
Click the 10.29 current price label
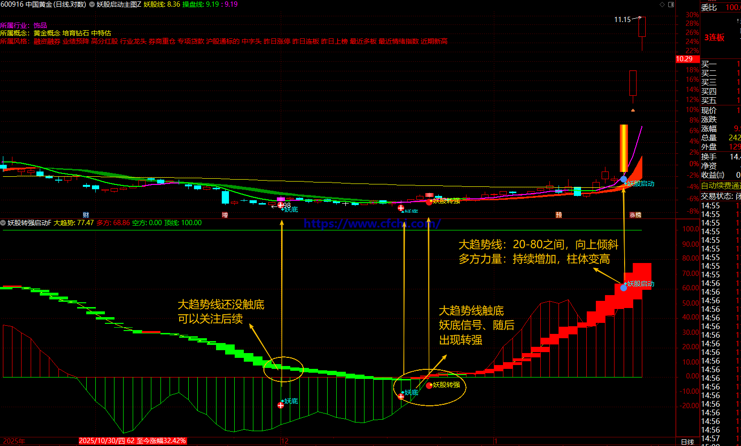coord(686,59)
